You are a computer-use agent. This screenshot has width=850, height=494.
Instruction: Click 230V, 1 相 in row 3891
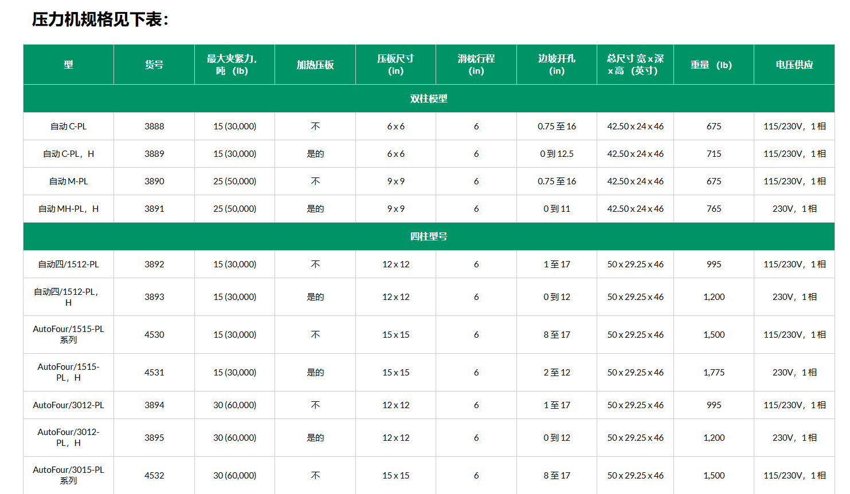click(794, 209)
